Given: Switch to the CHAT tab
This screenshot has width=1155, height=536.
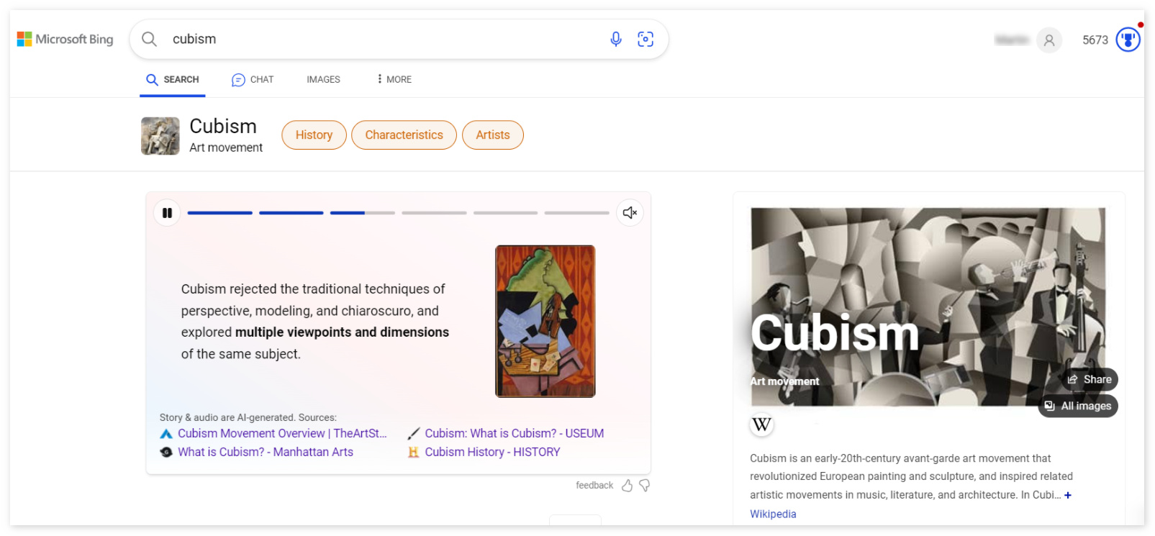Looking at the screenshot, I should tap(253, 79).
